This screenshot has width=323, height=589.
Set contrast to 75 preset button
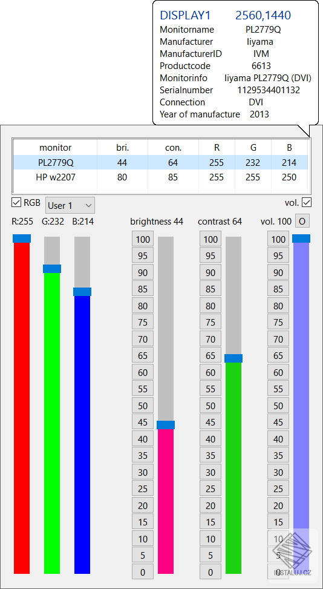[210, 323]
